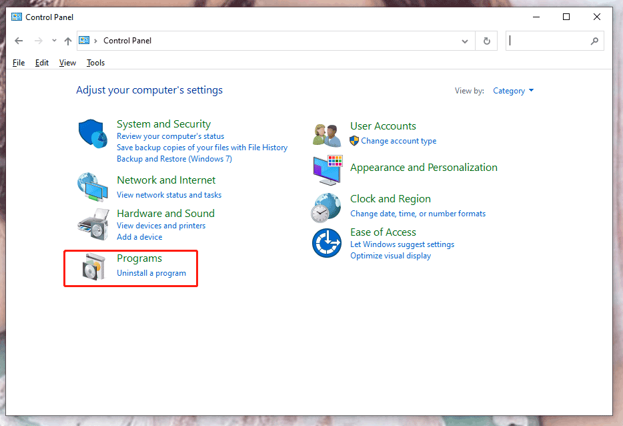This screenshot has height=426, width=623.
Task: Click Optimize visual display link
Action: [x=391, y=256]
